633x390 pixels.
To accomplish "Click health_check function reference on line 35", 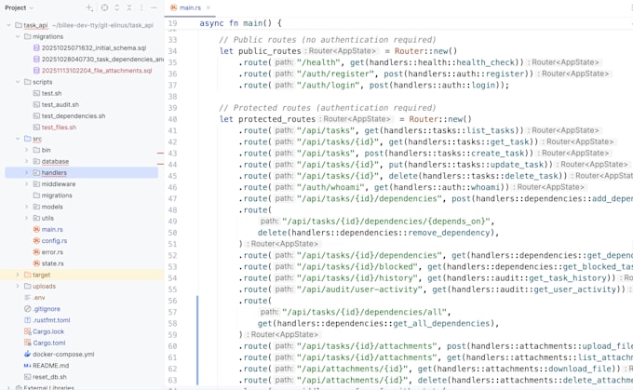I will (486, 62).
